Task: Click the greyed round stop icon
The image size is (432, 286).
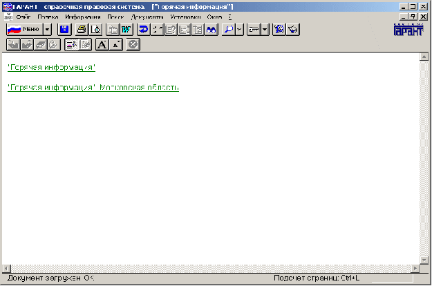Action: (x=133, y=45)
